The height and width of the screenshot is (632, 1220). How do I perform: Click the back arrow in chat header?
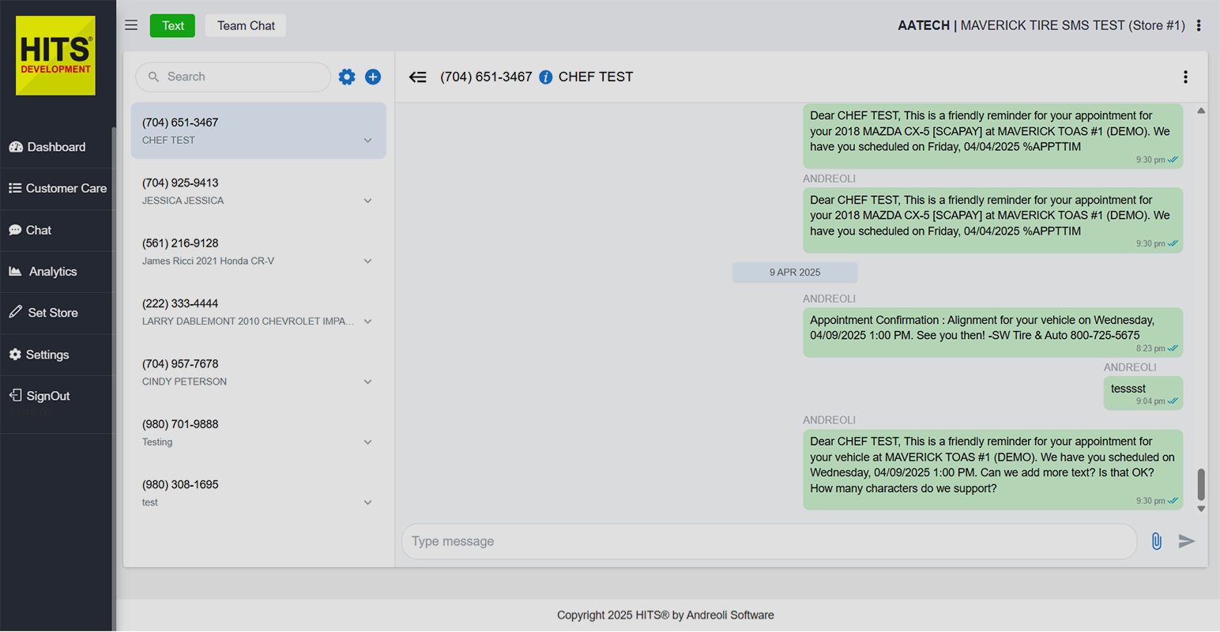pyautogui.click(x=417, y=77)
